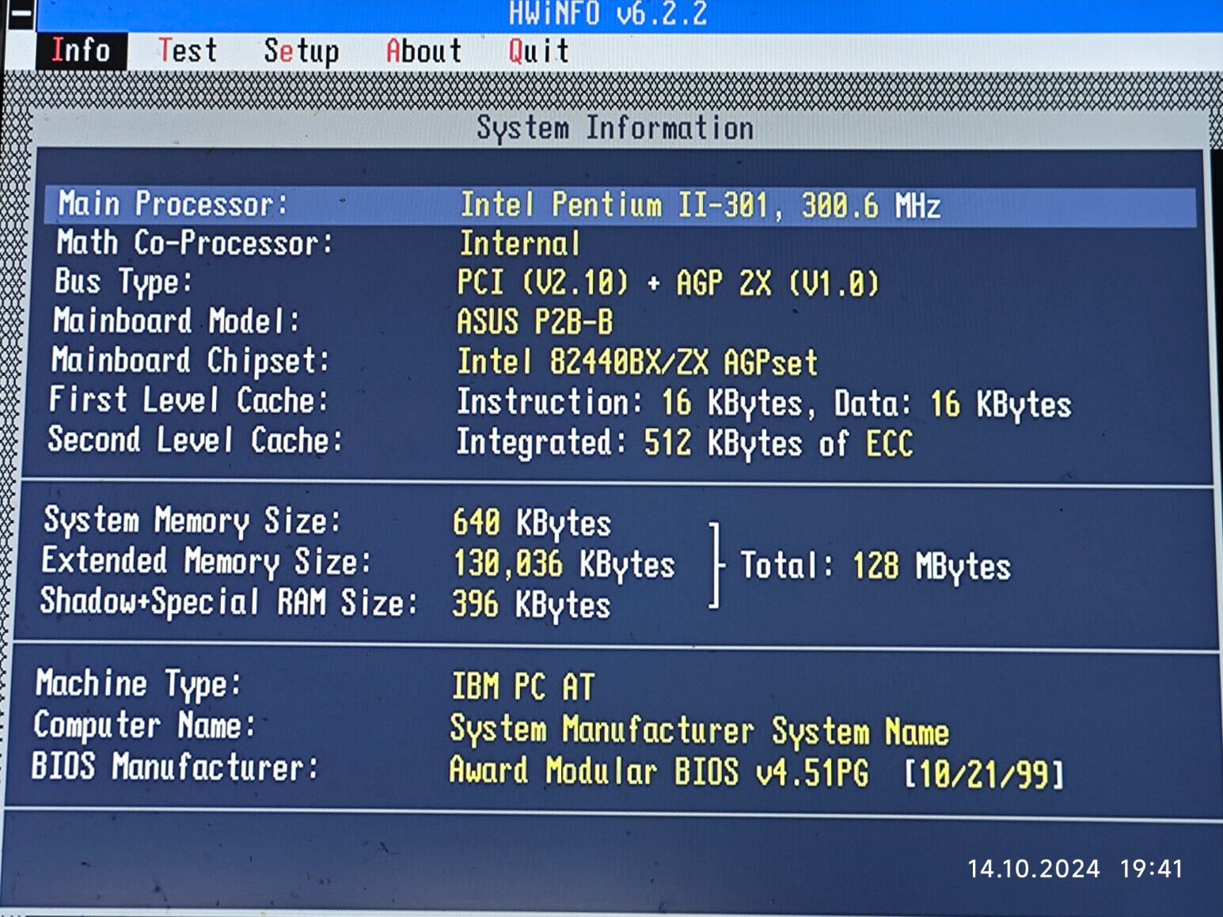Open the Test menu
The width and height of the screenshot is (1223, 917).
[188, 51]
